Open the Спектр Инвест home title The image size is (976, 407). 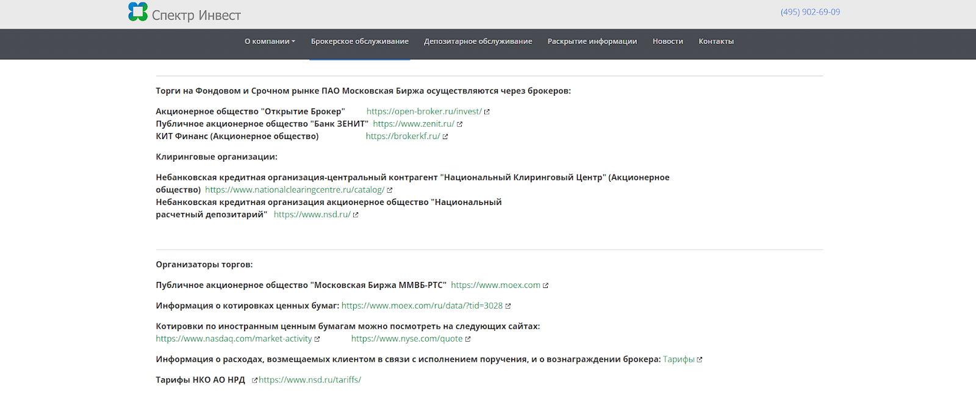tap(196, 15)
